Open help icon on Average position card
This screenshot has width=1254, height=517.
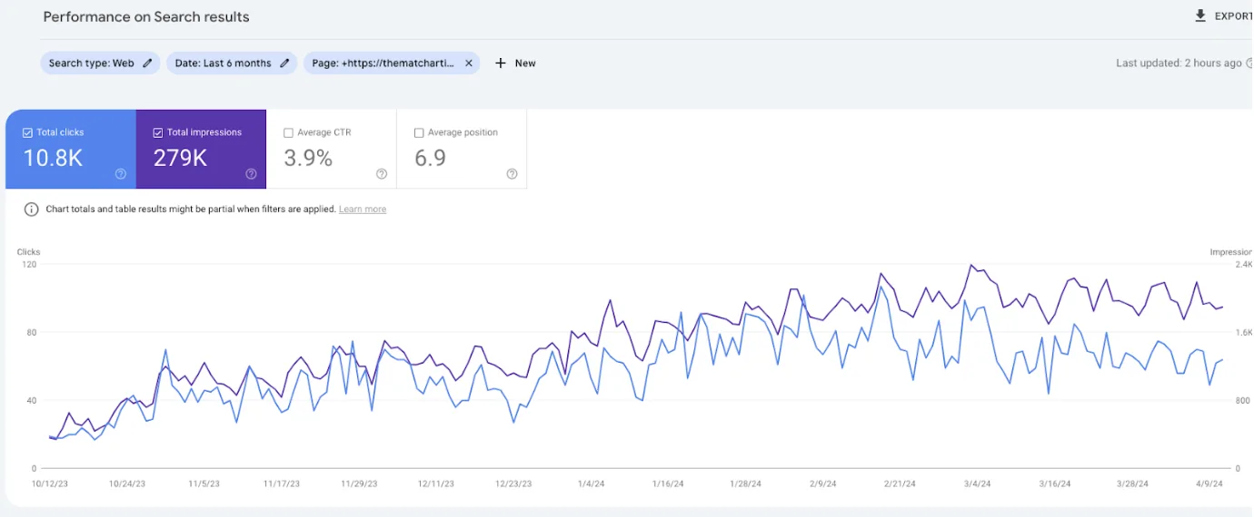[x=512, y=174]
